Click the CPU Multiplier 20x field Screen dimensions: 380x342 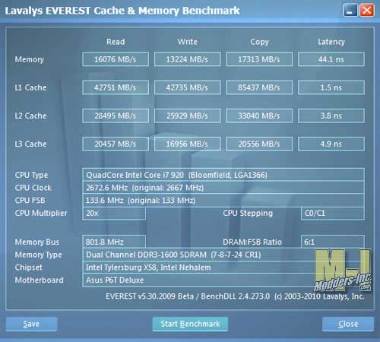pos(114,214)
